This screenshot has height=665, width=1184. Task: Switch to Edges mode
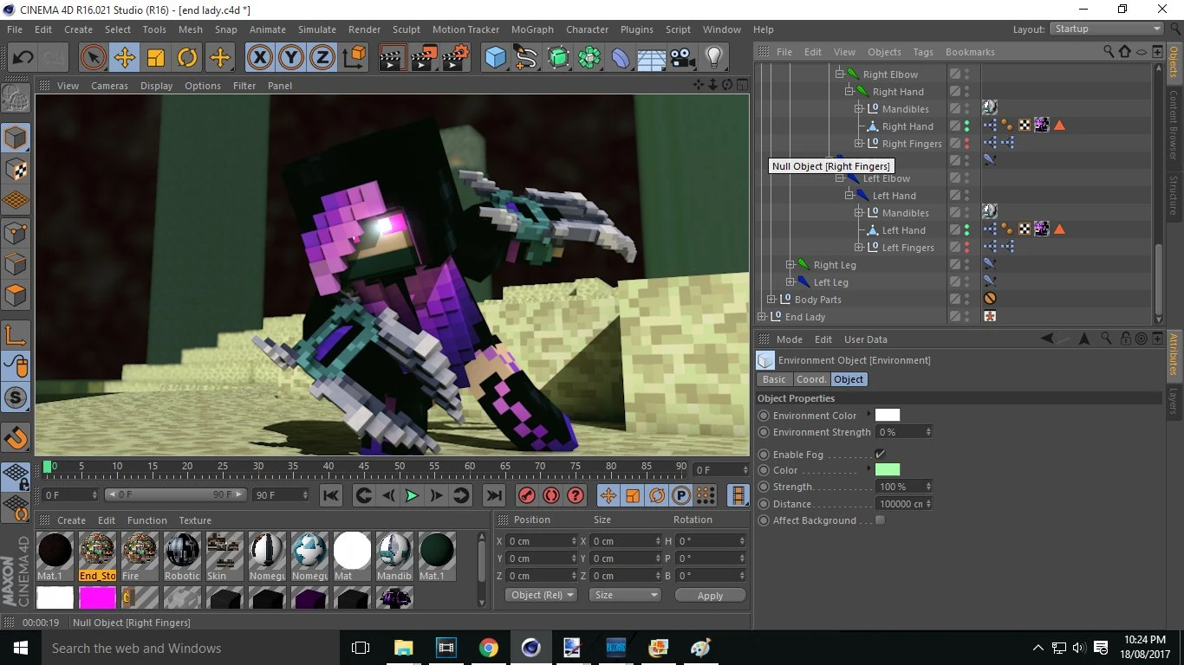tap(16, 263)
